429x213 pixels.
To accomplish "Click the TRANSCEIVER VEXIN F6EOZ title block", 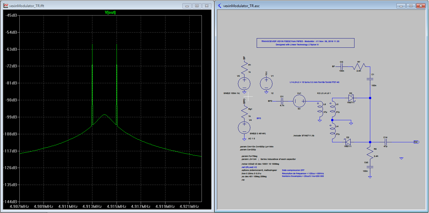I will pos(305,43).
